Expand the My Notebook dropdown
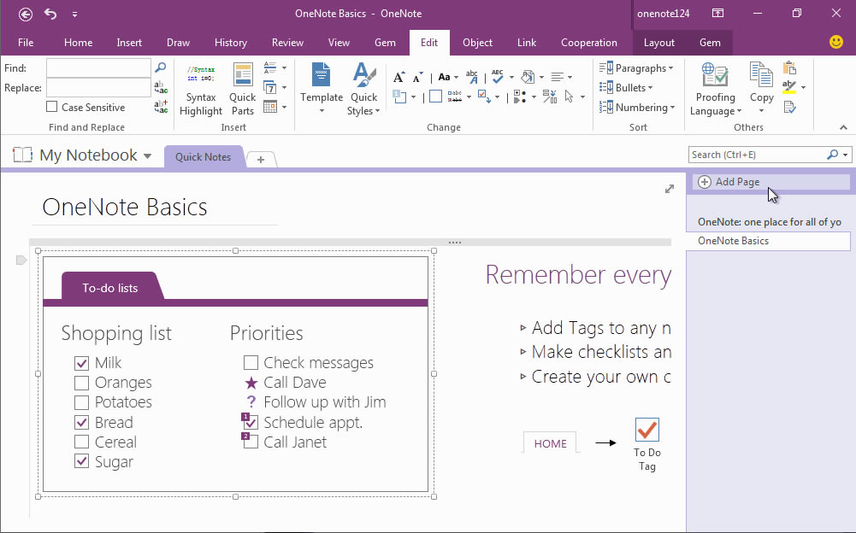 click(x=147, y=156)
